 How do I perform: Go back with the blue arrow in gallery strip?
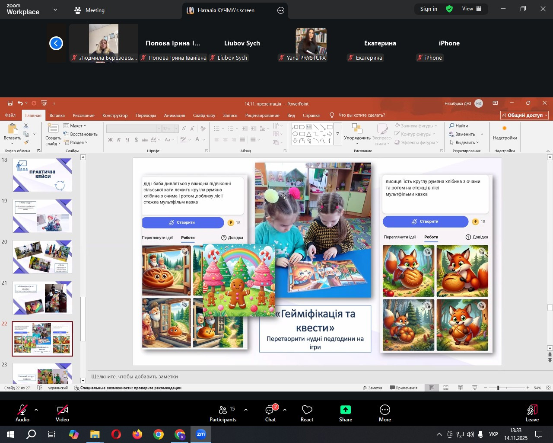tap(56, 43)
